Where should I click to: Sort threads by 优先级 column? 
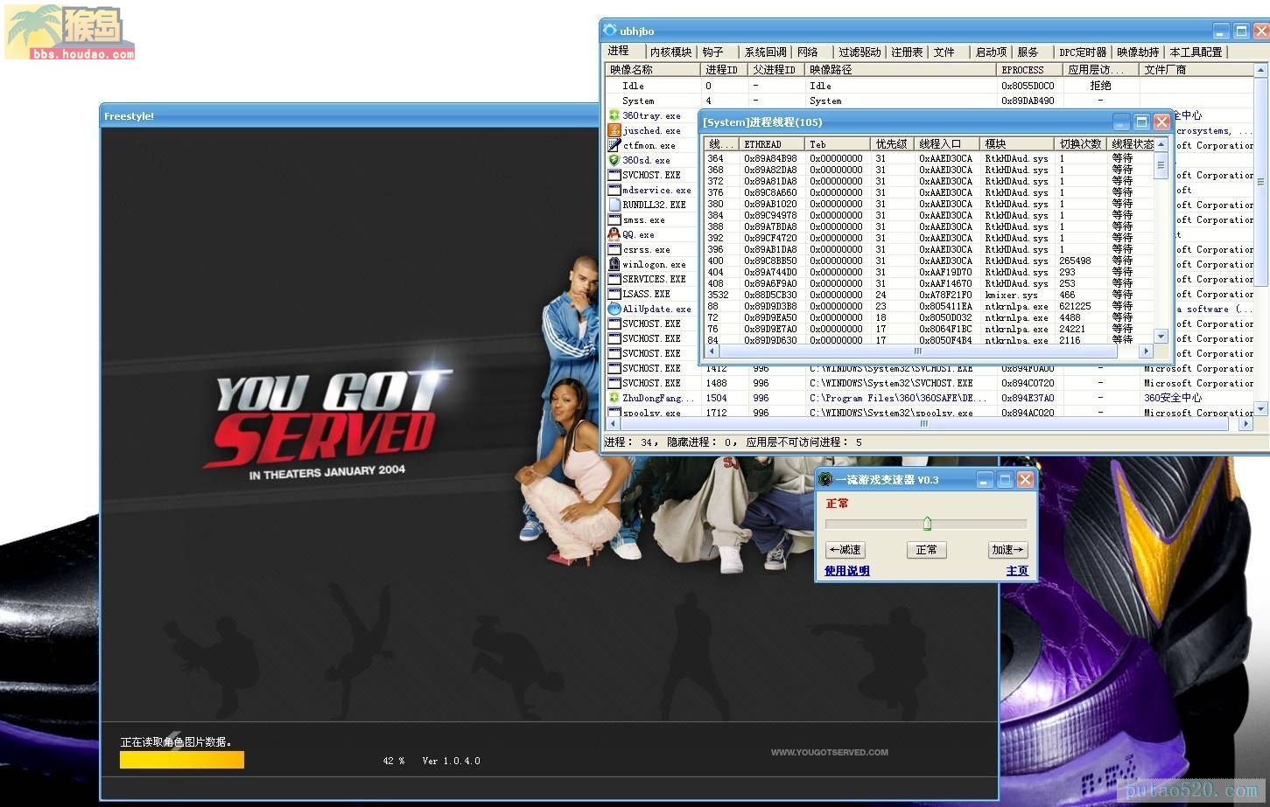(892, 143)
